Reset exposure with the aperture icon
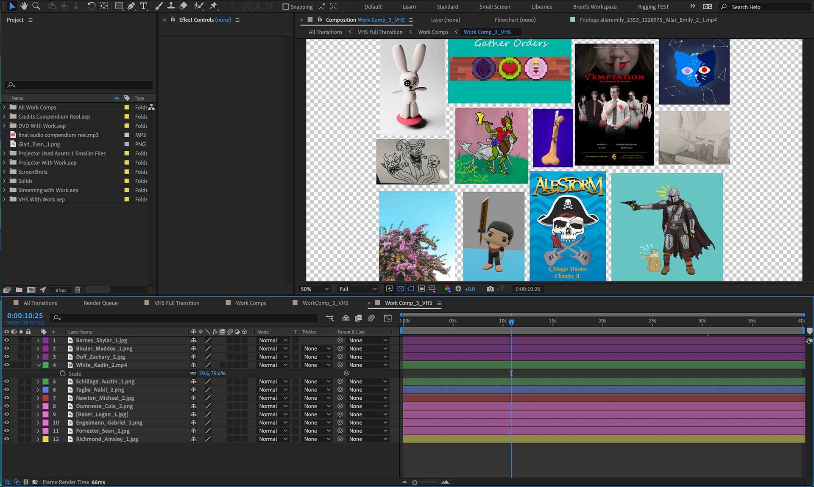 pos(458,289)
